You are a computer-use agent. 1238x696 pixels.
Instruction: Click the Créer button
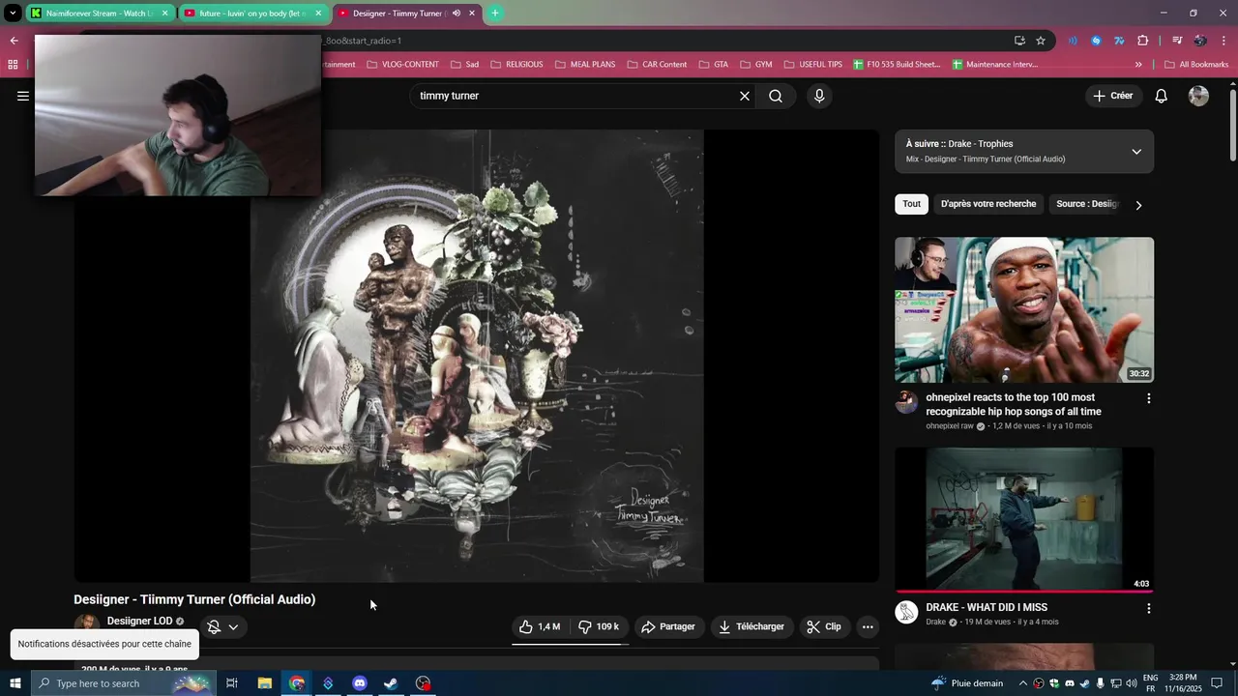pyautogui.click(x=1113, y=96)
